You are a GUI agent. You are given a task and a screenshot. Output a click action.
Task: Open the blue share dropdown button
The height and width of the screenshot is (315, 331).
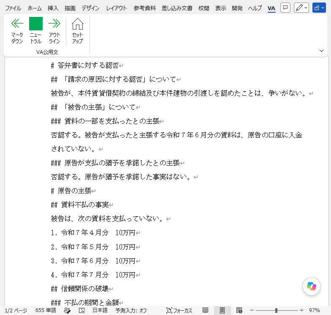tap(319, 8)
